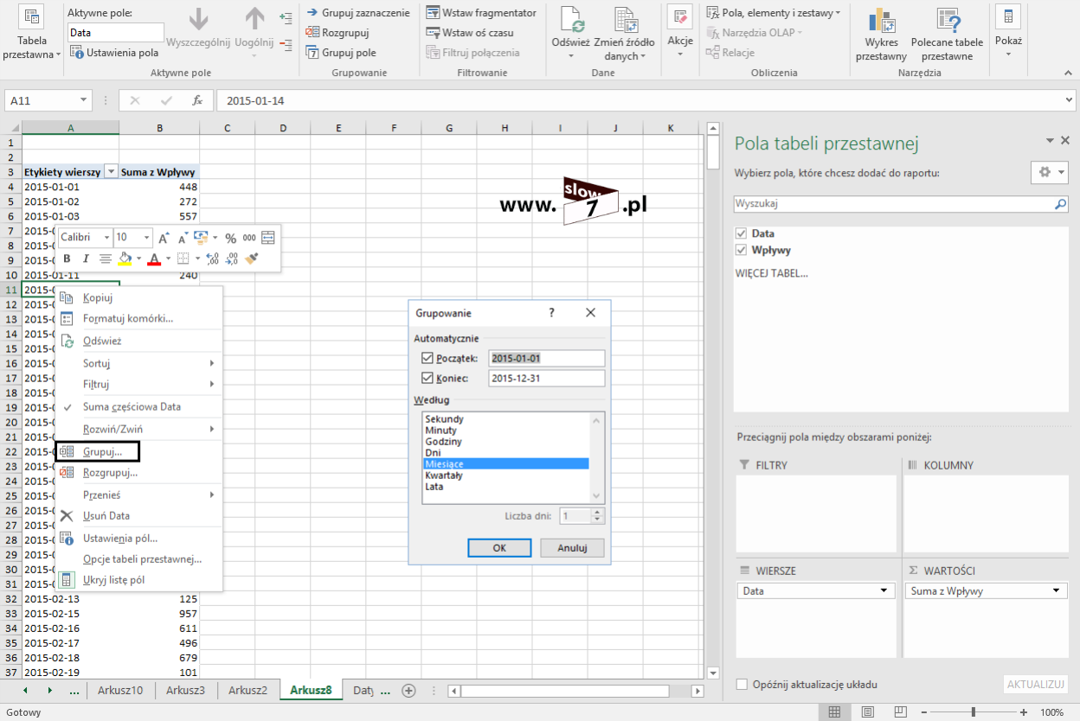
Task: Open field list tools gear dropdown
Action: [x=1050, y=172]
